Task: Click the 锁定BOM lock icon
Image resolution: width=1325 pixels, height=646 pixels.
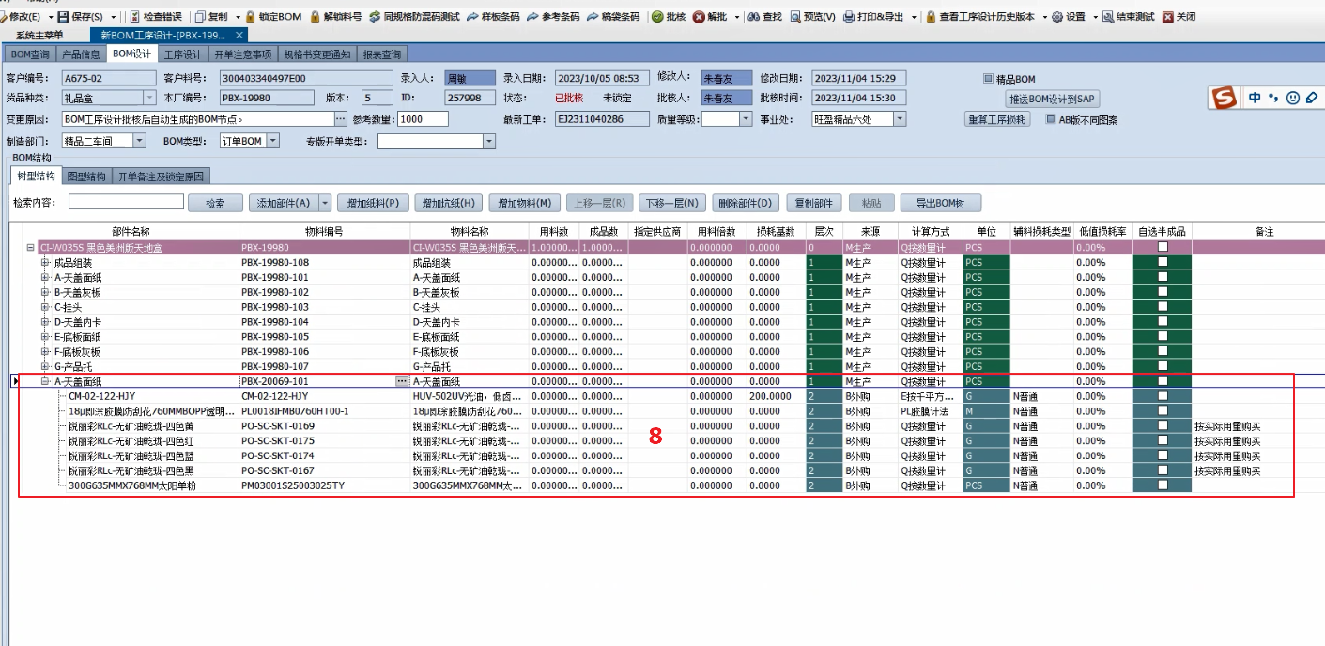Action: (251, 17)
